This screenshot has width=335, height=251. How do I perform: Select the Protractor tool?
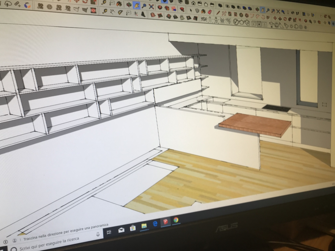(x=120, y=12)
